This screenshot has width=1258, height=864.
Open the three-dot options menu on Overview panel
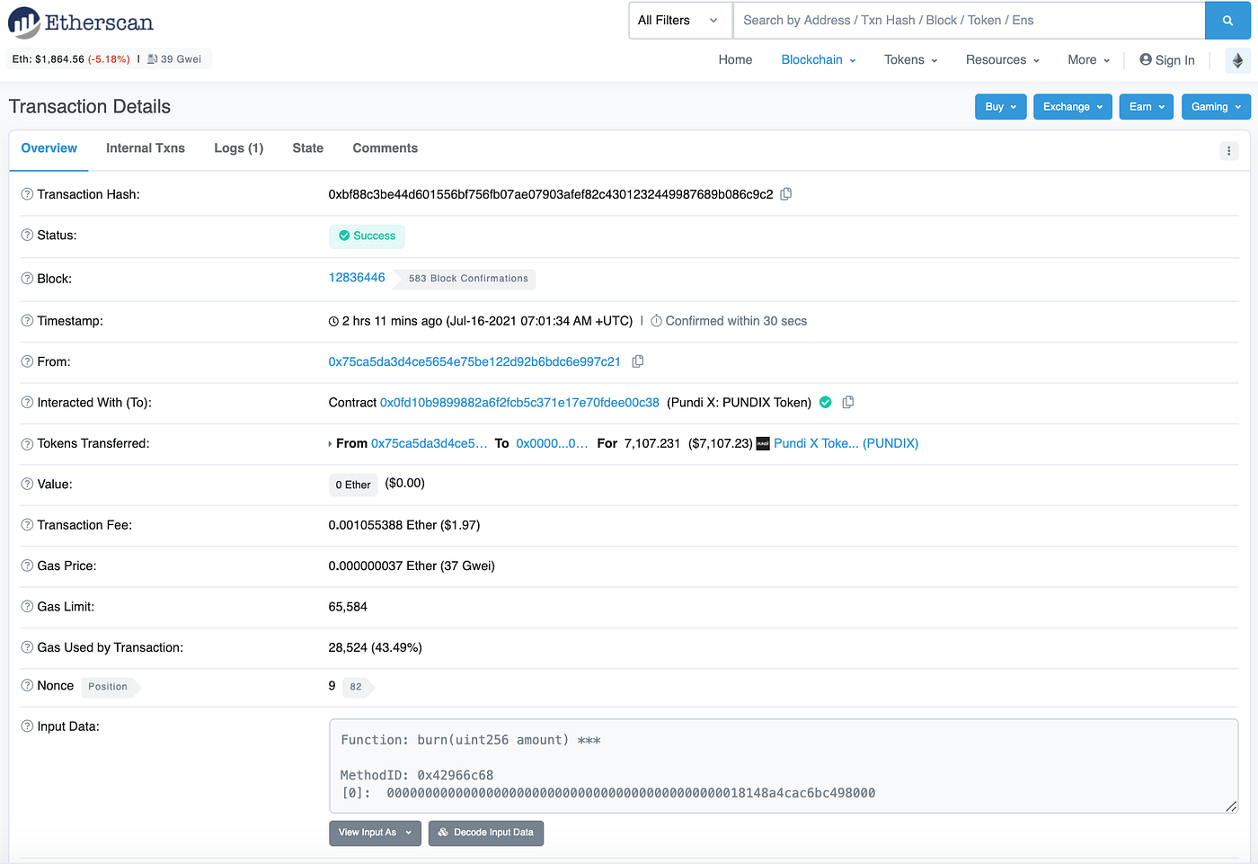[1229, 150]
